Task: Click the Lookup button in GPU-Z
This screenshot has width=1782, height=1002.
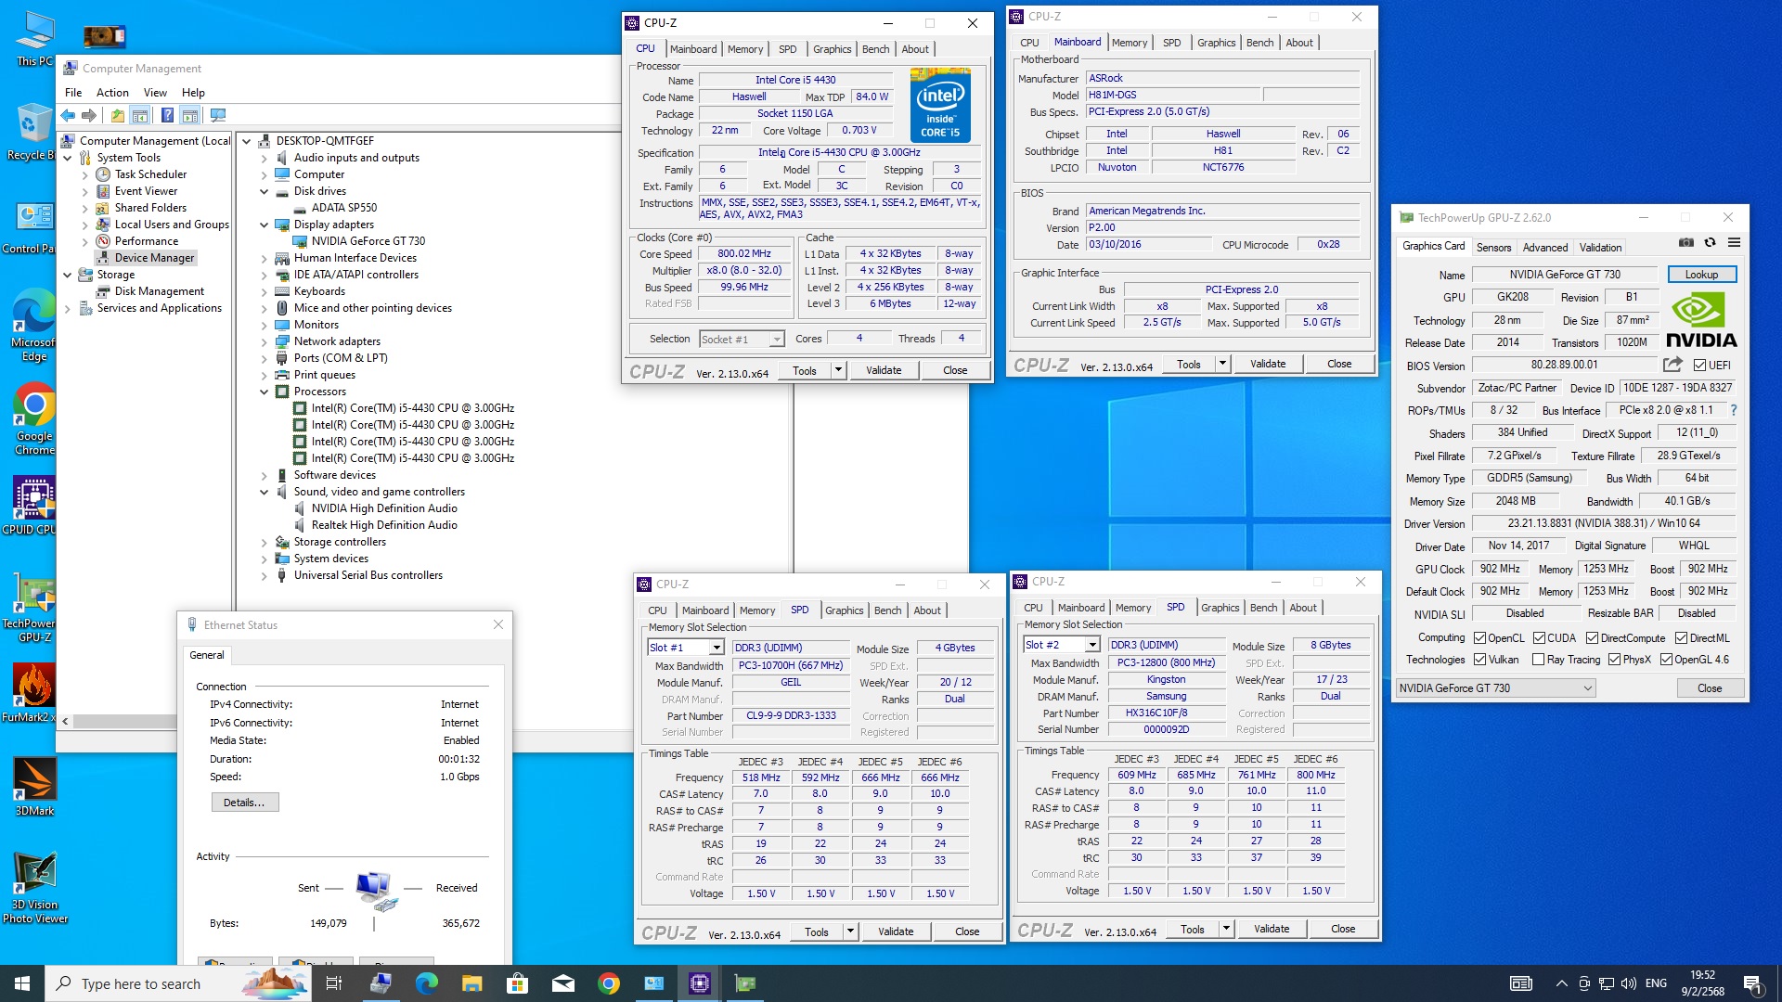Action: click(x=1701, y=275)
